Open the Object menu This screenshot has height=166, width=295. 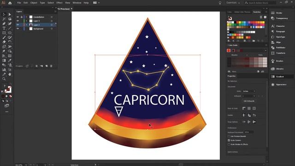pos(34,3)
